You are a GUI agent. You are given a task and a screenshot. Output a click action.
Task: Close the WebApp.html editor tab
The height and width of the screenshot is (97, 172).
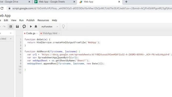(59, 33)
